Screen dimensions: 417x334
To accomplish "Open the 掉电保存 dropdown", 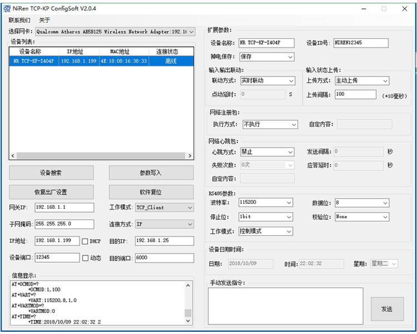I will (267, 57).
